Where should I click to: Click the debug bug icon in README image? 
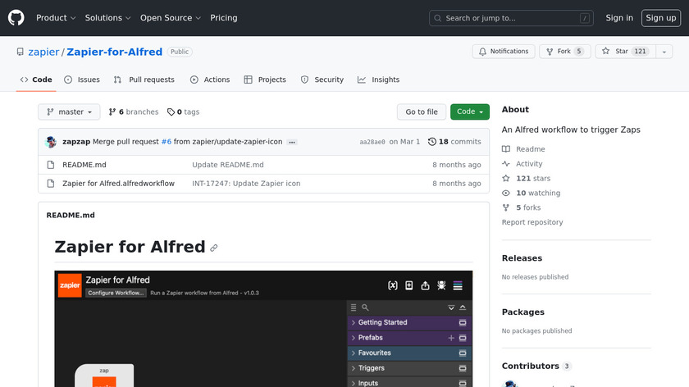(441, 285)
